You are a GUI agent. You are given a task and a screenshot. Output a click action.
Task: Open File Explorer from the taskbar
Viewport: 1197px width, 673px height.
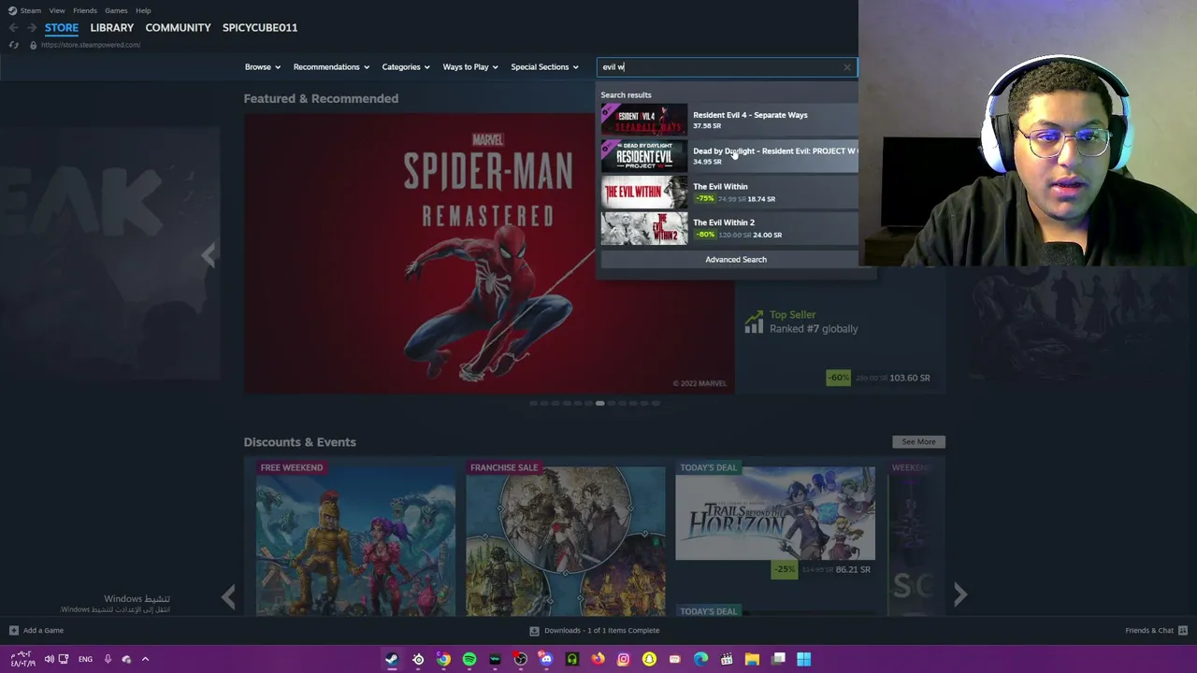[752, 659]
